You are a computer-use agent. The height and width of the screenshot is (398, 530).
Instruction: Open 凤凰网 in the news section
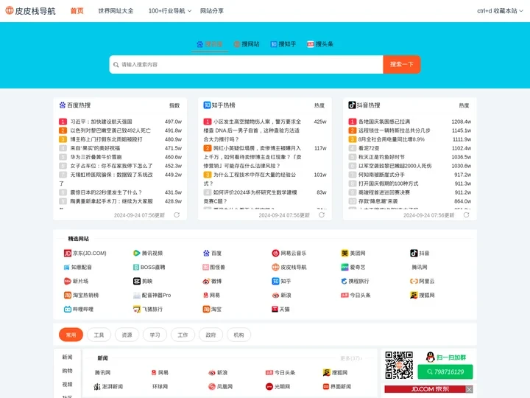[221, 386]
